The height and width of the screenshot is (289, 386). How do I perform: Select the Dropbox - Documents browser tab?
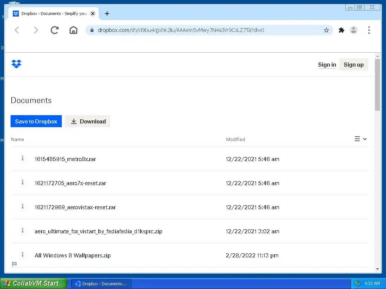(54, 14)
